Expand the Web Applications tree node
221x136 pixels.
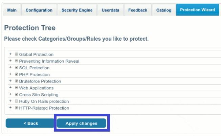coord(10,88)
